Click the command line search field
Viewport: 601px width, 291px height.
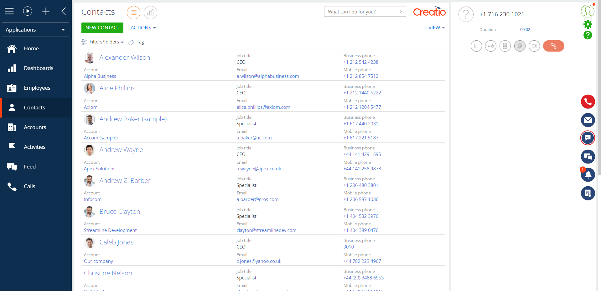pyautogui.click(x=362, y=12)
